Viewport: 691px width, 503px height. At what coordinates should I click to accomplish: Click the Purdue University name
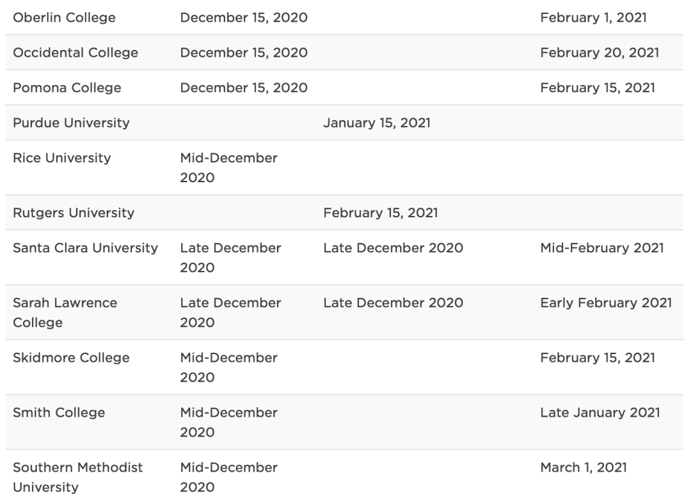point(71,123)
